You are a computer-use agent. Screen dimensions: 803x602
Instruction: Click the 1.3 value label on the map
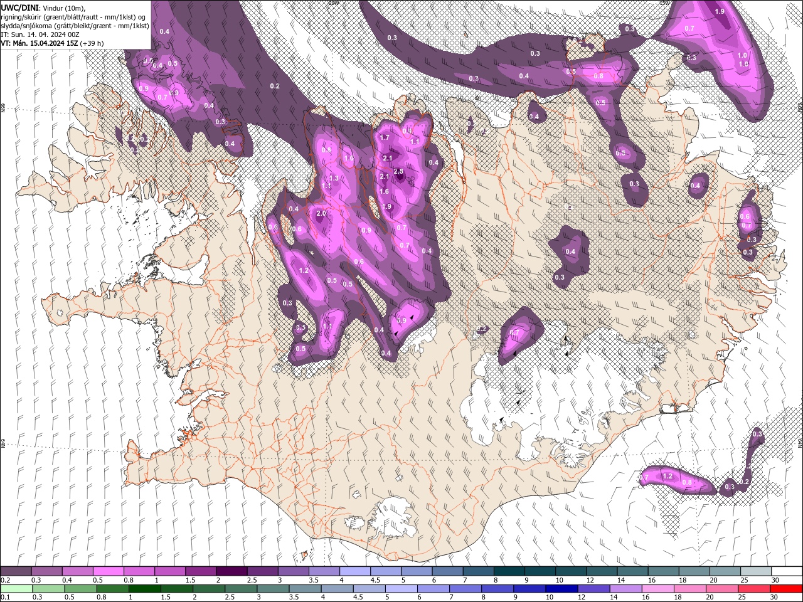click(x=334, y=179)
